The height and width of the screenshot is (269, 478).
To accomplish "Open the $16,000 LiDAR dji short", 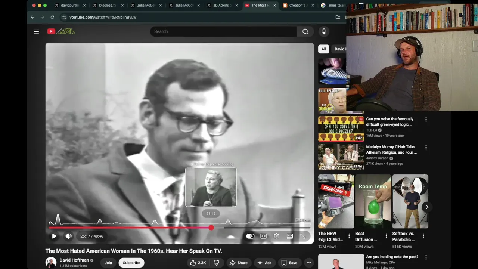I will [x=336, y=201].
